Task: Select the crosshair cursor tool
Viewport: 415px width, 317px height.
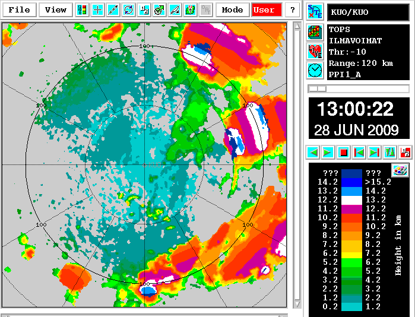Action: (x=97, y=10)
